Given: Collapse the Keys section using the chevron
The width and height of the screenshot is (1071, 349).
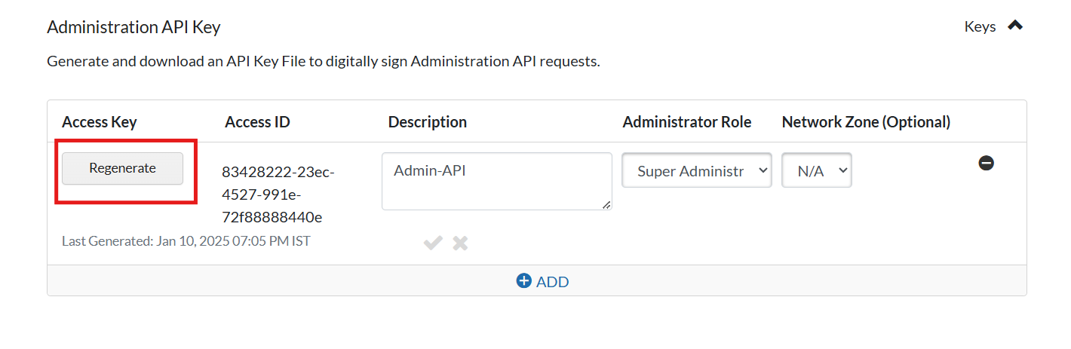Looking at the screenshot, I should click(x=1015, y=26).
